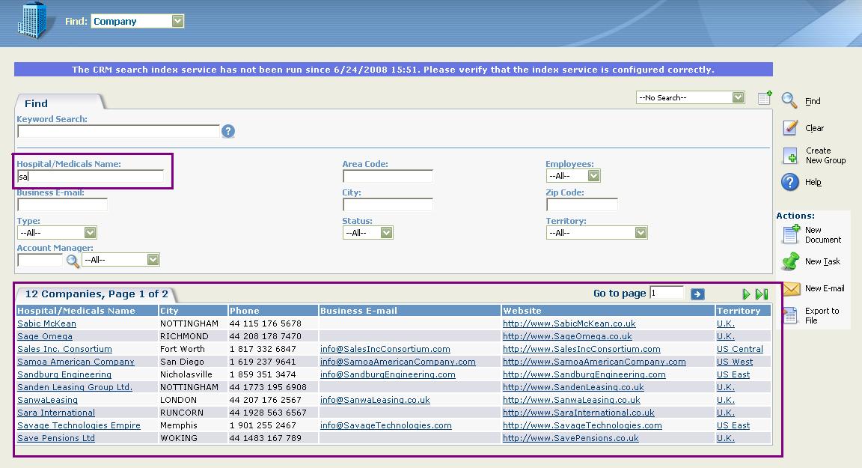Open Sanden Leasing Group Ltd. link

coord(75,387)
